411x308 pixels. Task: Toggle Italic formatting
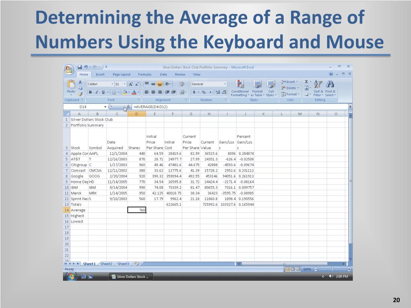[x=97, y=92]
